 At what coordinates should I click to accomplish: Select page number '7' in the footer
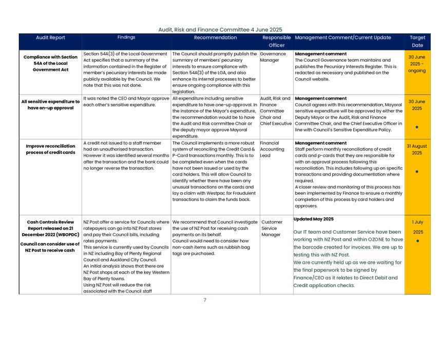[x=205, y=300]
